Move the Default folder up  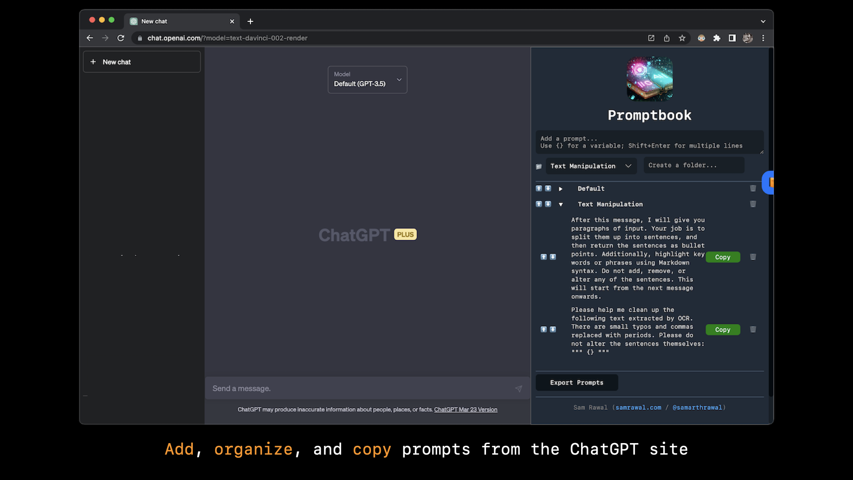[539, 188]
